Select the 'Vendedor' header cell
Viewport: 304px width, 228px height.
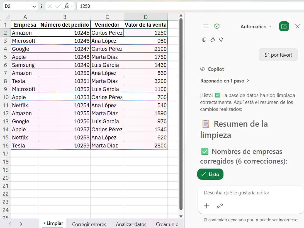click(107, 25)
